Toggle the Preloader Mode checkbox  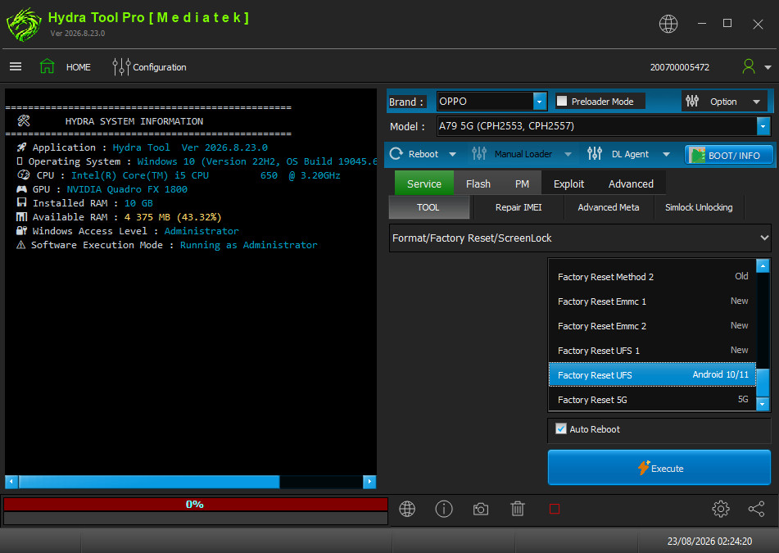click(x=562, y=101)
